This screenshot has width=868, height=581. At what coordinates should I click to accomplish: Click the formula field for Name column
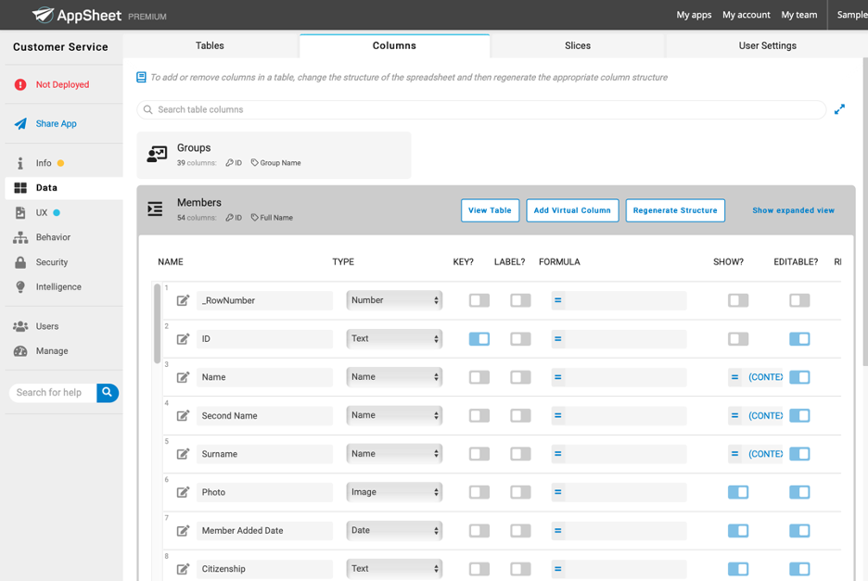tap(619, 377)
